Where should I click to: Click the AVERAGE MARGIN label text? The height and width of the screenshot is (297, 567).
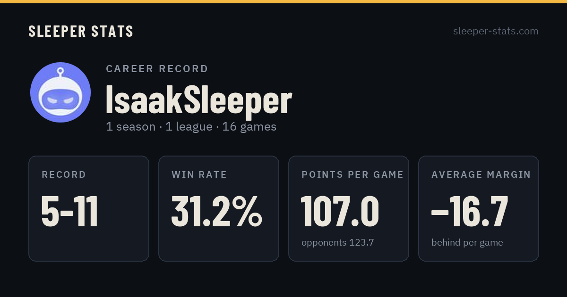tap(481, 175)
